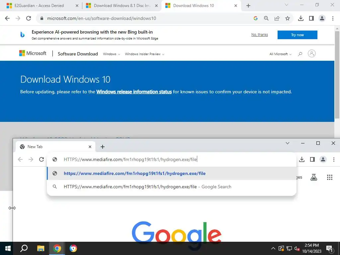Bookmark the Windows 10 download page with star

tap(288, 19)
